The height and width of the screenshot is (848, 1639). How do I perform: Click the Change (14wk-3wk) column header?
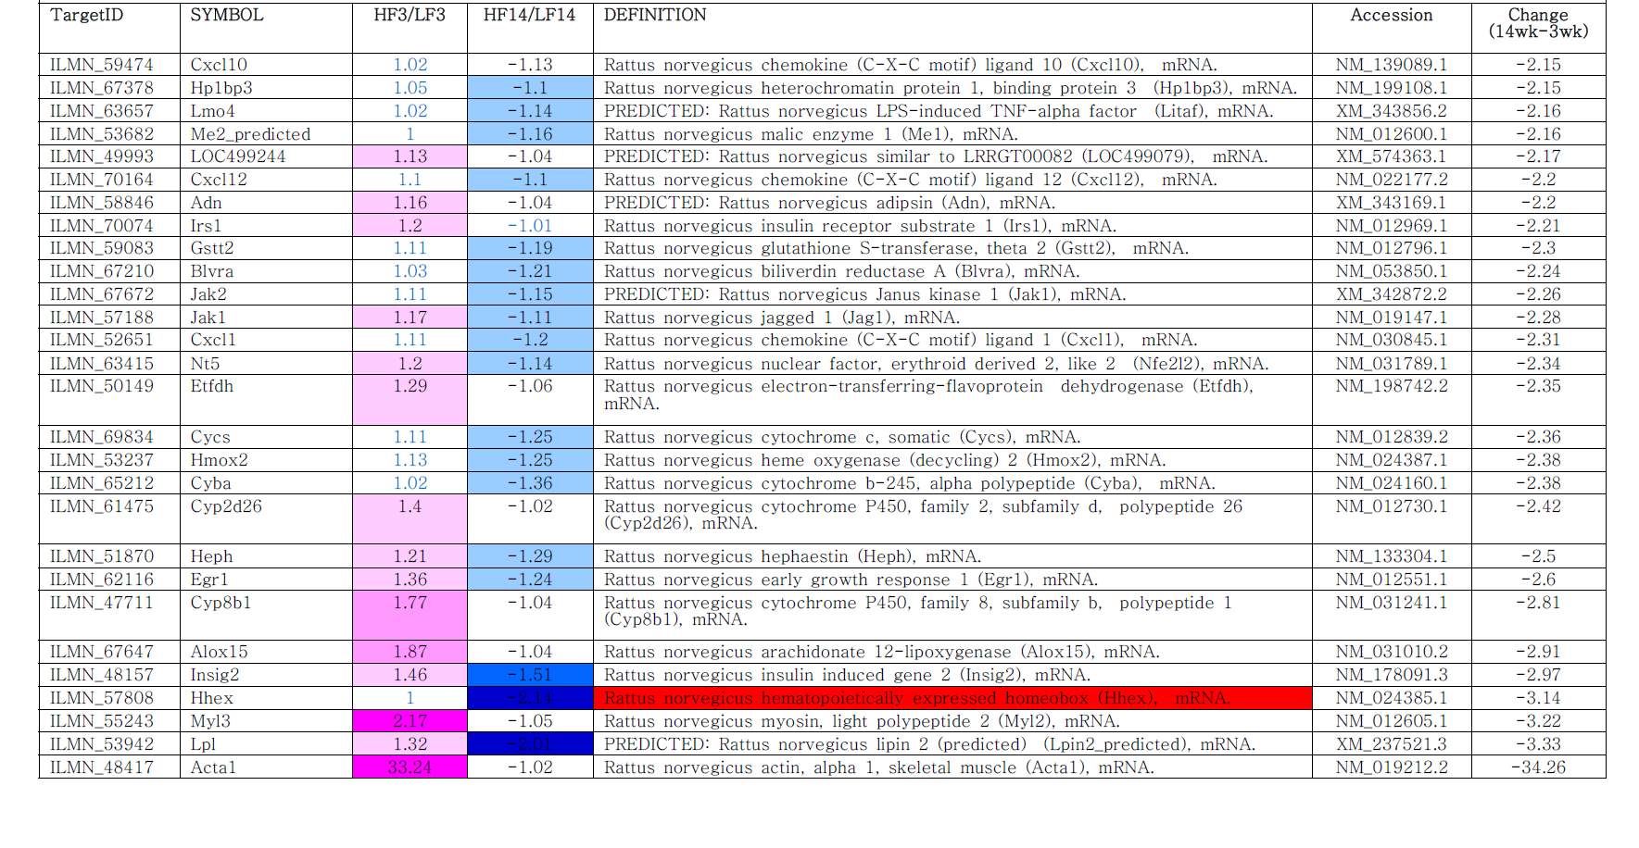1538,28
